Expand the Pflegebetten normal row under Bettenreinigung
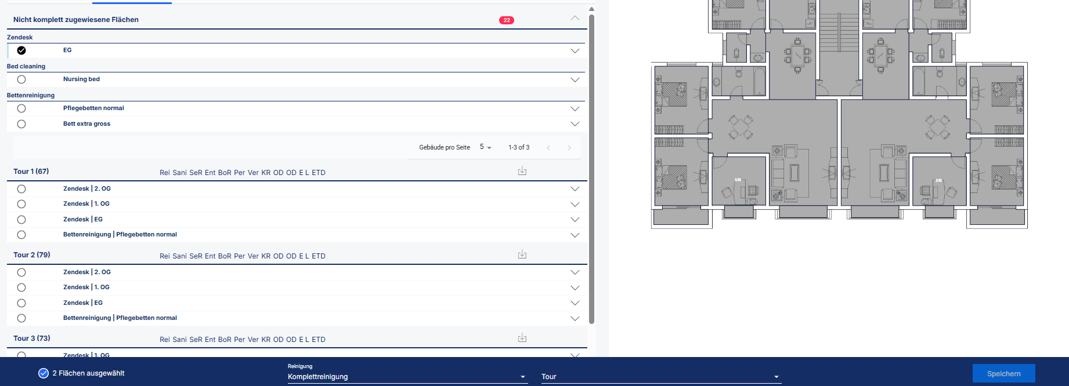 [575, 109]
